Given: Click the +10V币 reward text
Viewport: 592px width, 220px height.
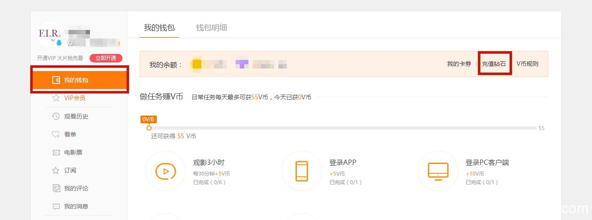Looking at the screenshot, I should 475,174.
